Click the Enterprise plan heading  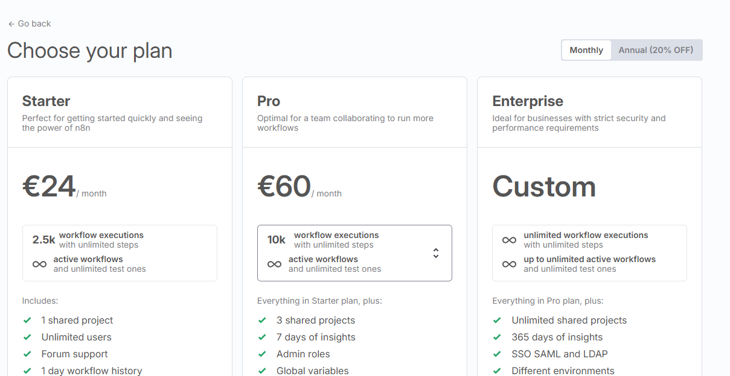528,101
